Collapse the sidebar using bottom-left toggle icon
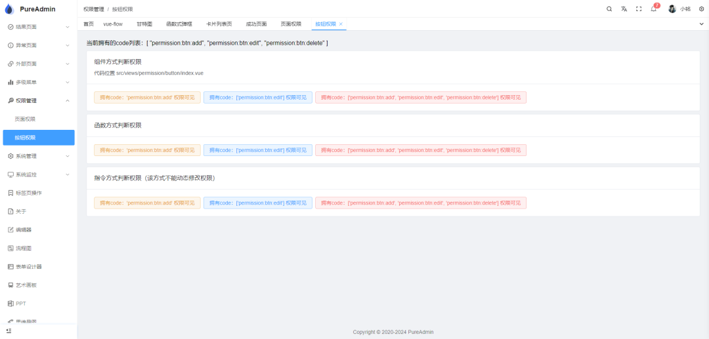709x339 pixels. (x=9, y=331)
